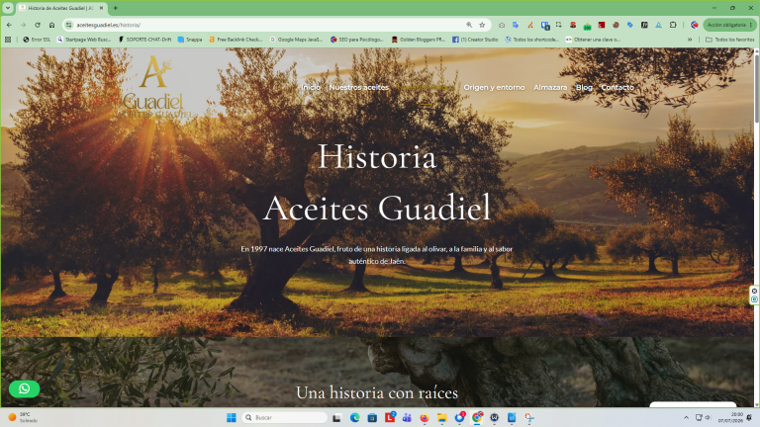Open Todos los favoritos folder

pos(730,40)
